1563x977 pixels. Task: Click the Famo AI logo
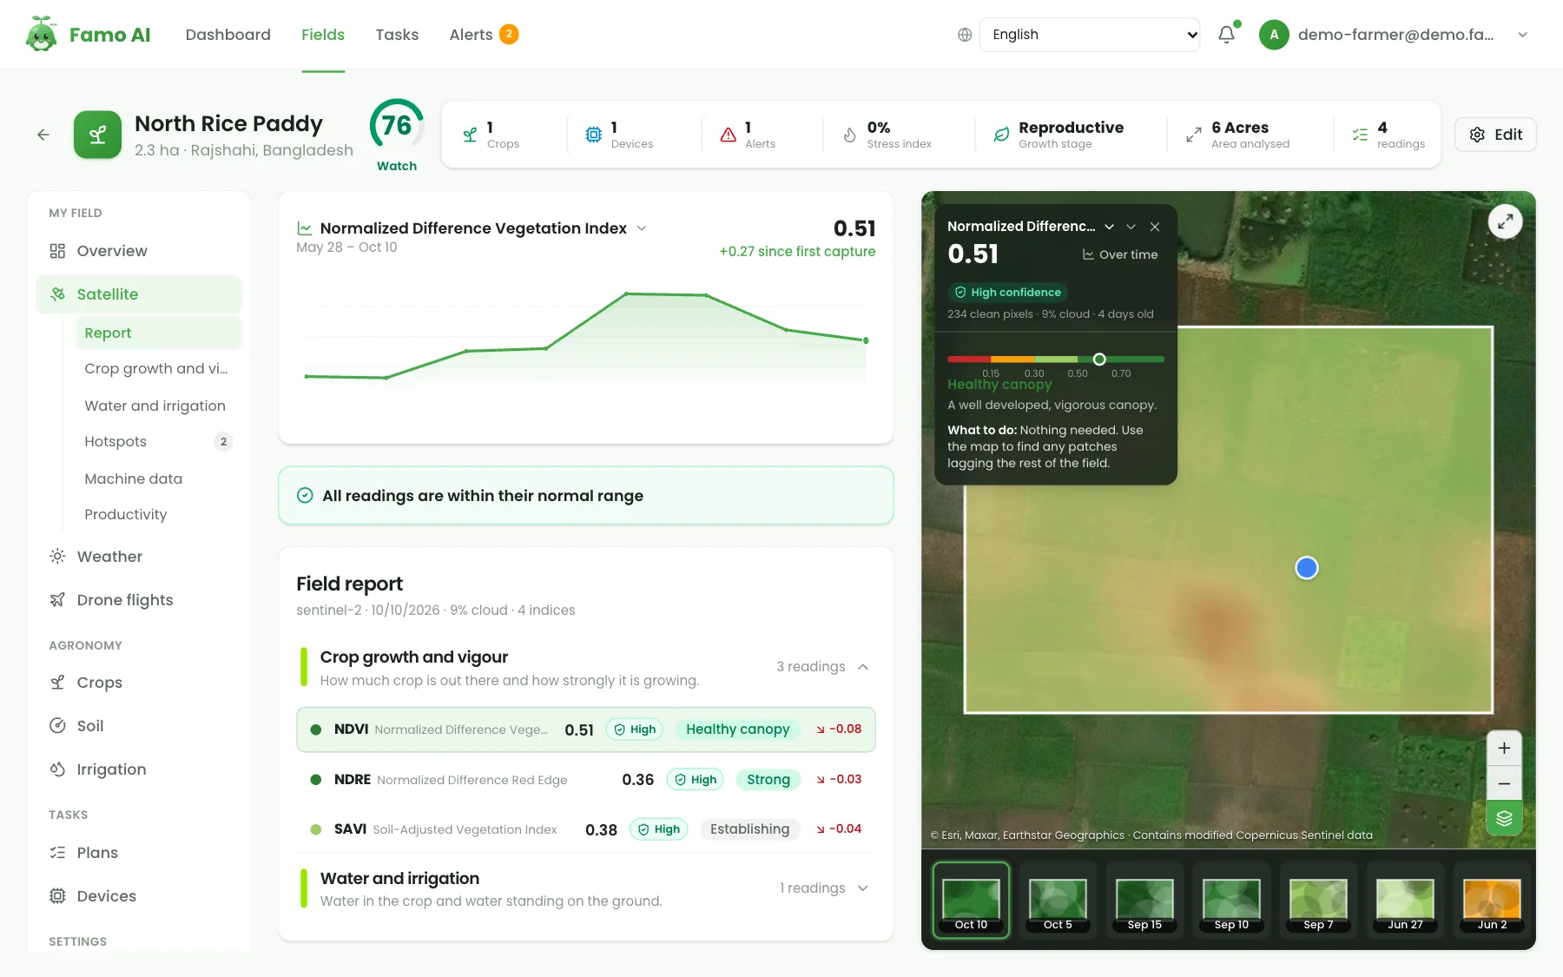tap(88, 35)
